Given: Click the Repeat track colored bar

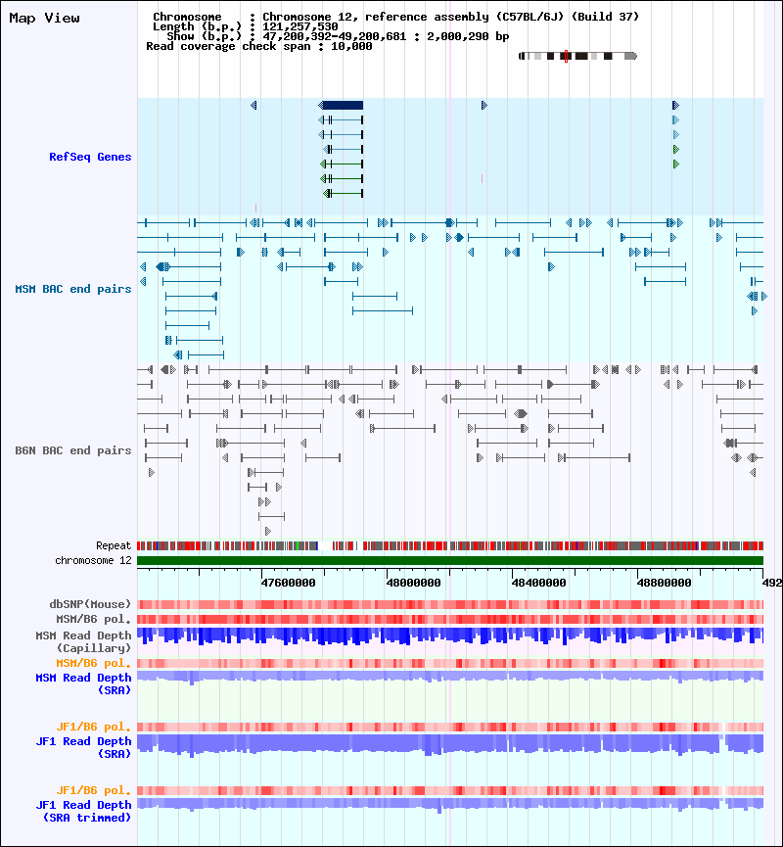Looking at the screenshot, I should pos(450,546).
